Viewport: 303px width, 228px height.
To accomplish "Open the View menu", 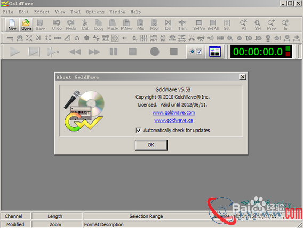I will point(60,12).
